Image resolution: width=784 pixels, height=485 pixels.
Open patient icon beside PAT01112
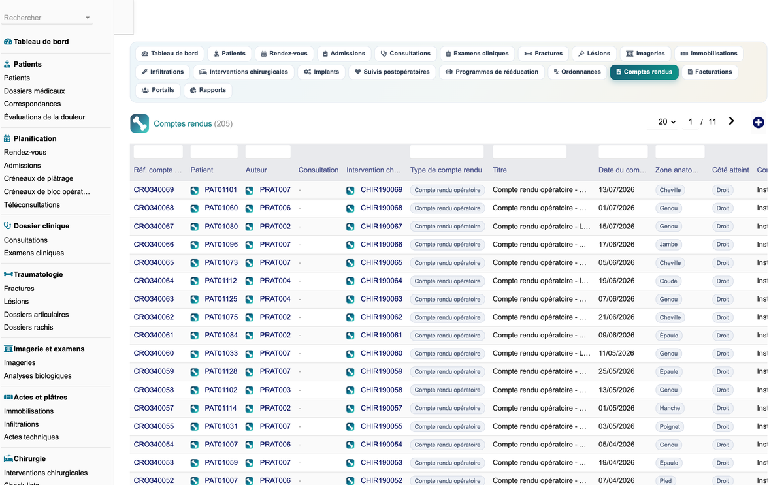195,281
